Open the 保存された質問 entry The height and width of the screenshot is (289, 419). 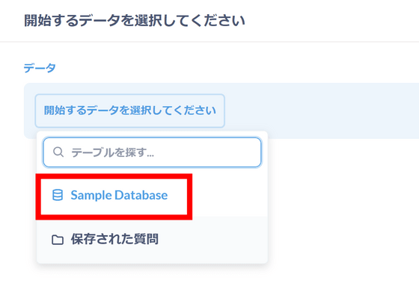click(x=152, y=240)
